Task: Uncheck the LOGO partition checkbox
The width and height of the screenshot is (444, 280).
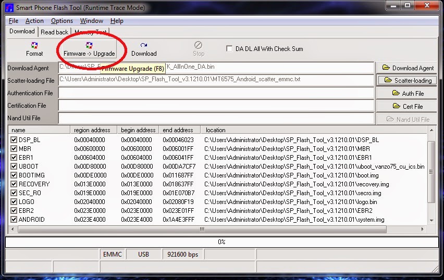Action: pos(14,201)
